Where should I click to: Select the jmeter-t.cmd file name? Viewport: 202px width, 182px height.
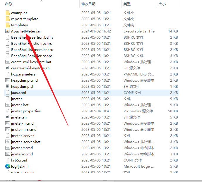(22, 148)
